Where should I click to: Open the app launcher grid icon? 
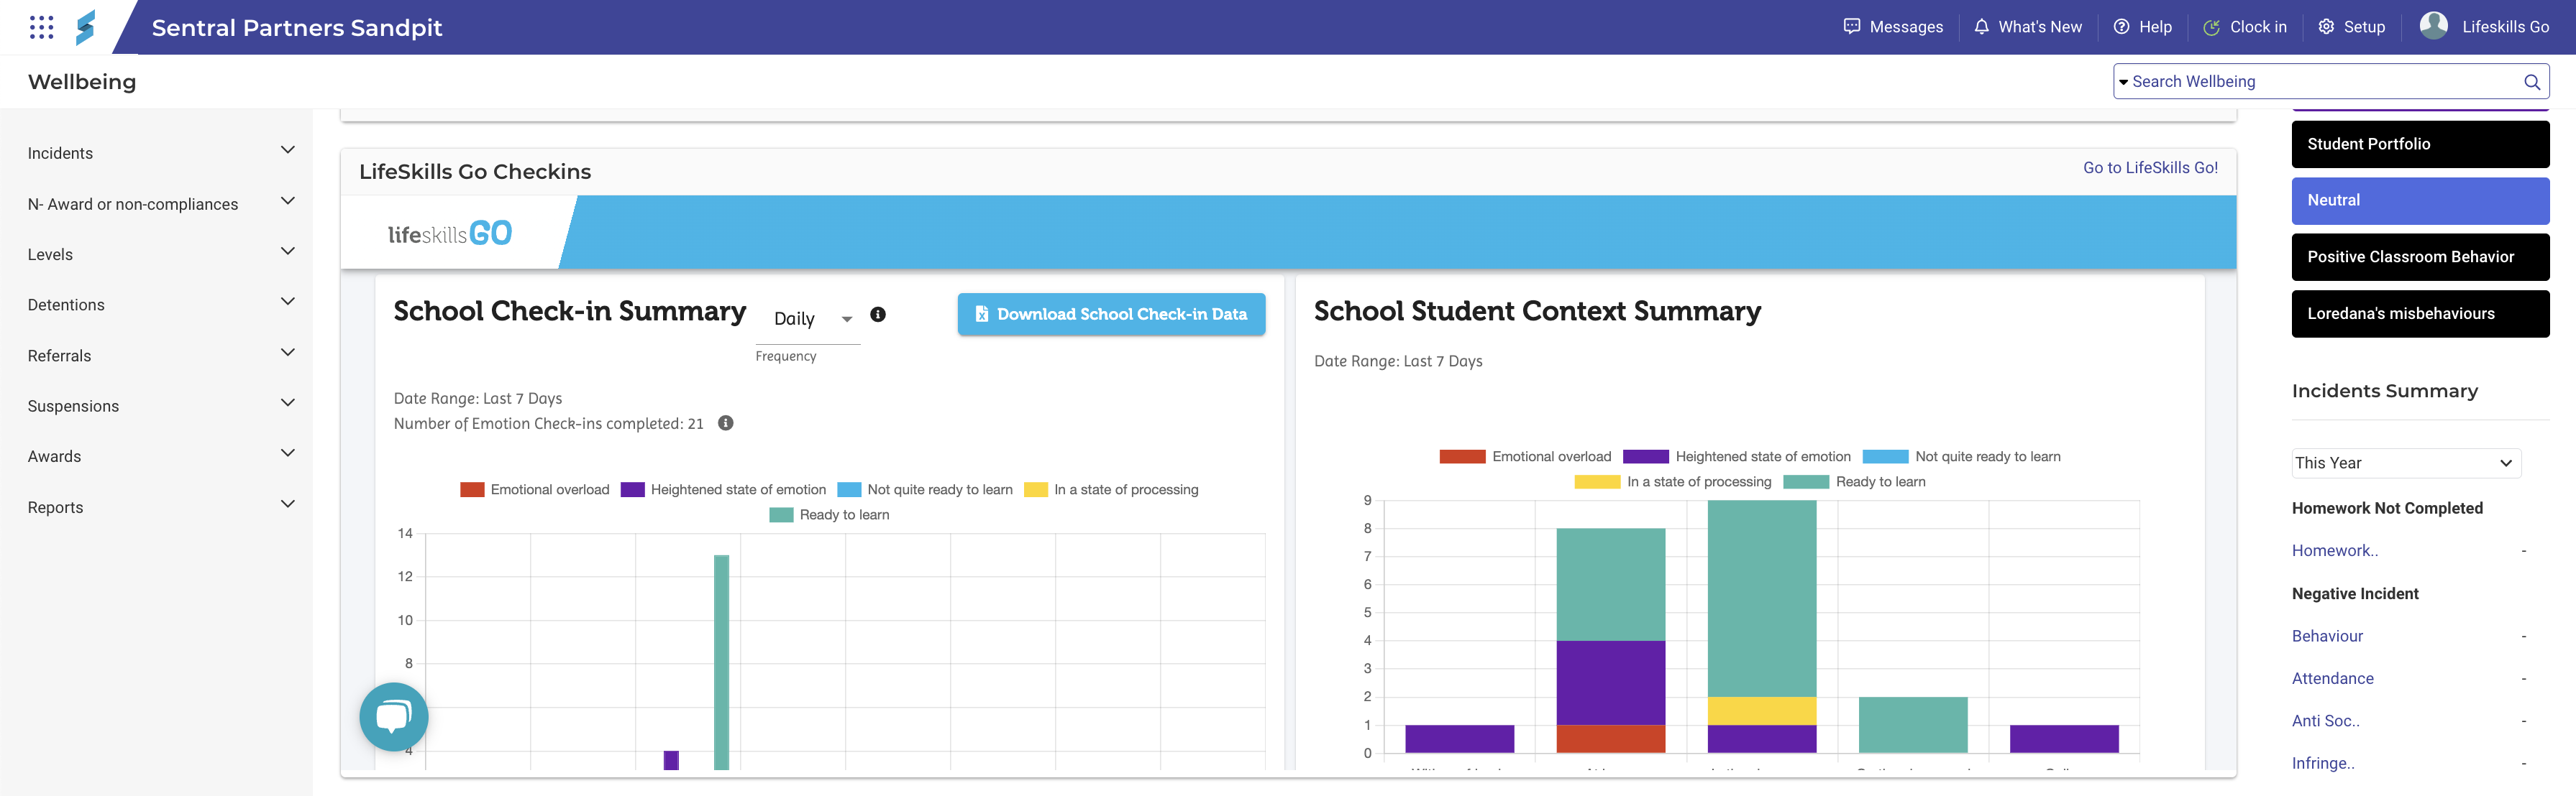(x=41, y=27)
